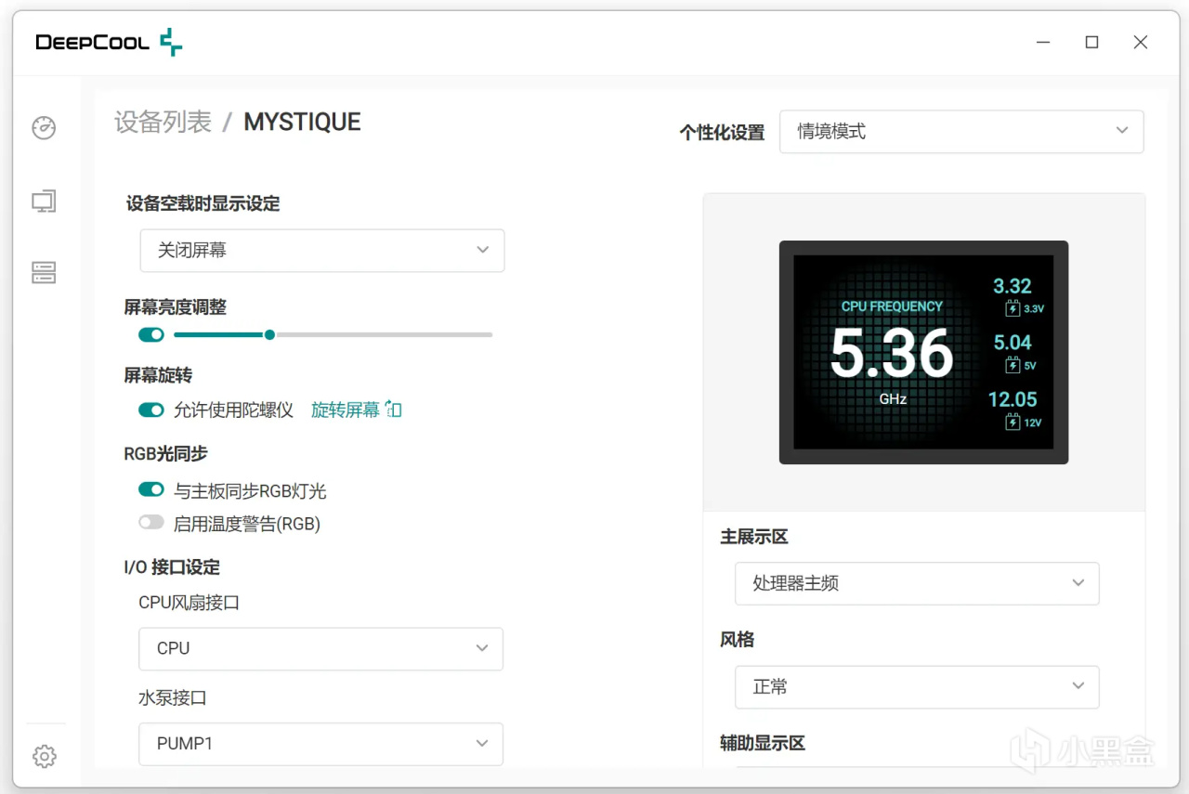Screen dimensions: 1189x794
Task: Click the unfilled part of brightness slider track
Action: (x=384, y=334)
